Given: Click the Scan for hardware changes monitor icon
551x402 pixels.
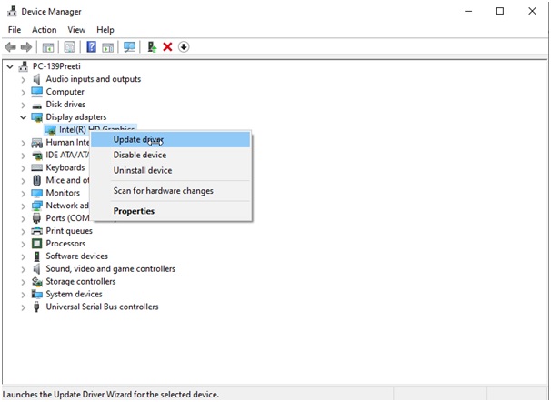Looking at the screenshot, I should click(130, 47).
